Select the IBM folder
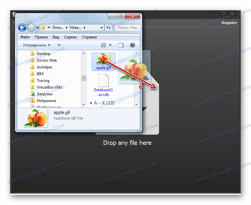This screenshot has width=251, height=205. click(x=40, y=74)
